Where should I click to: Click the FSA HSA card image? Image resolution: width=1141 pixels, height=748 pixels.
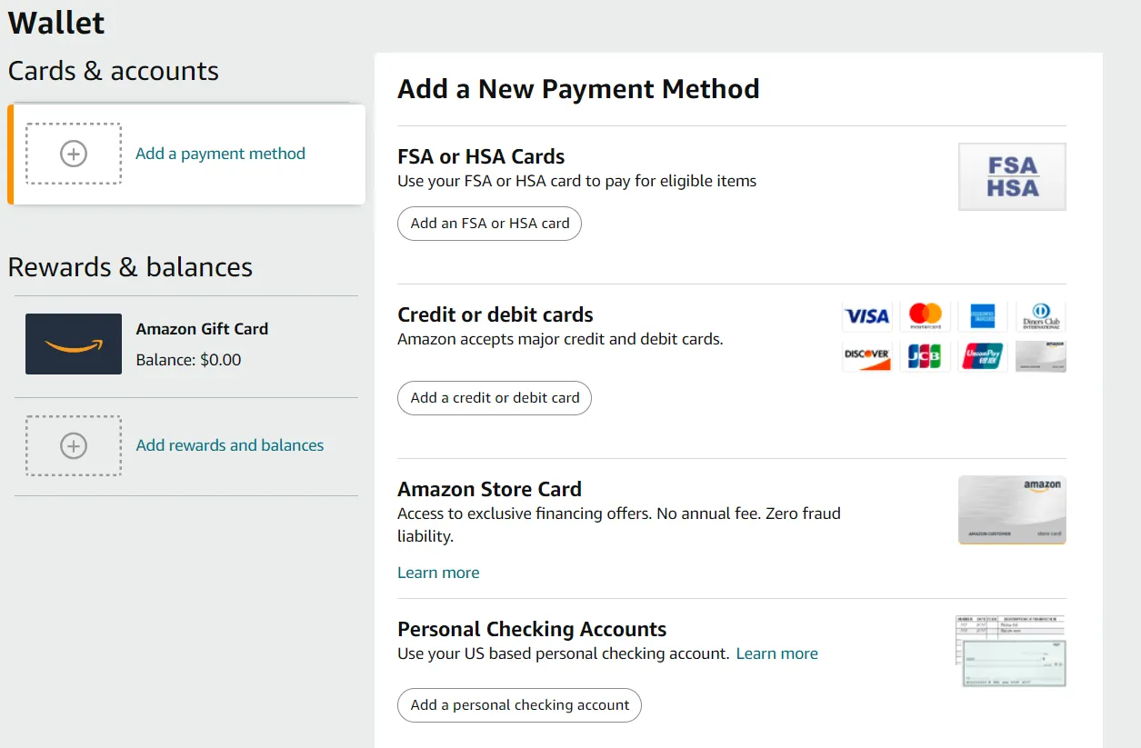click(1012, 176)
